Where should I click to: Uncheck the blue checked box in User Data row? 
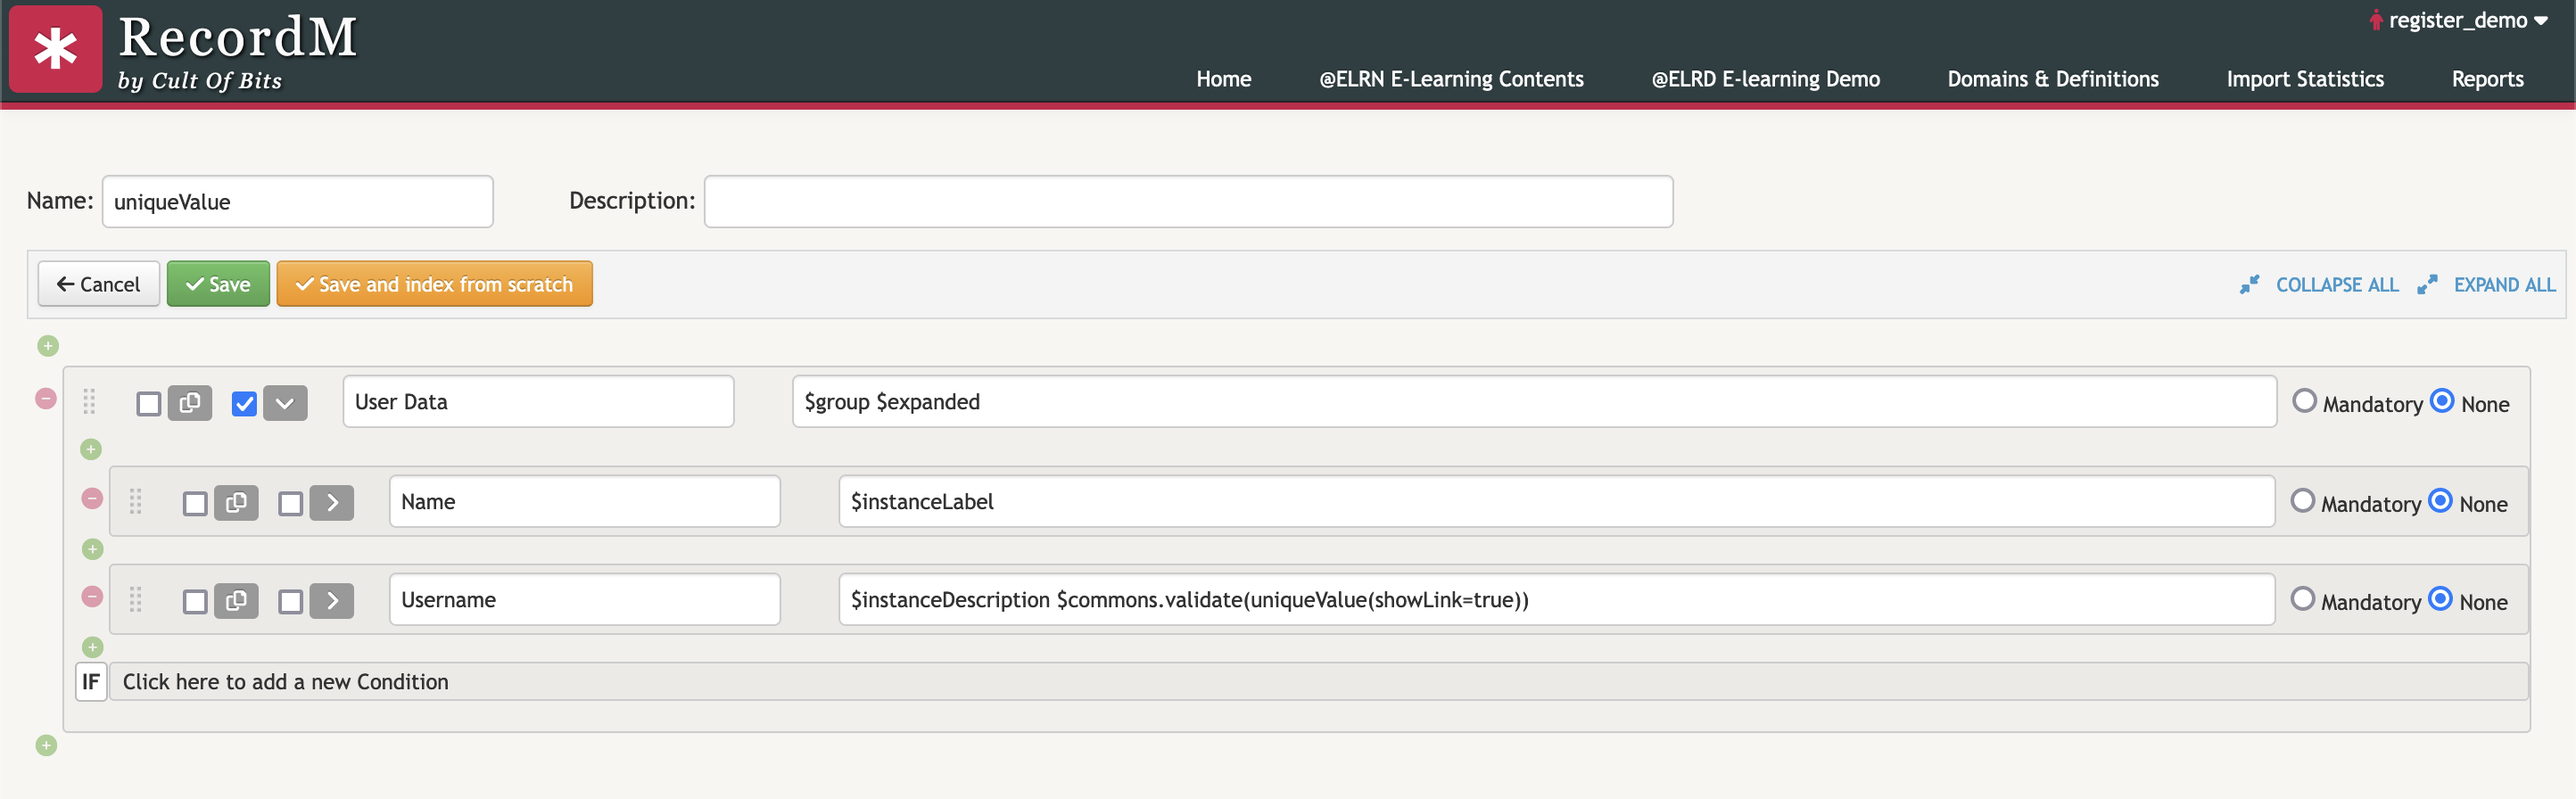click(244, 404)
